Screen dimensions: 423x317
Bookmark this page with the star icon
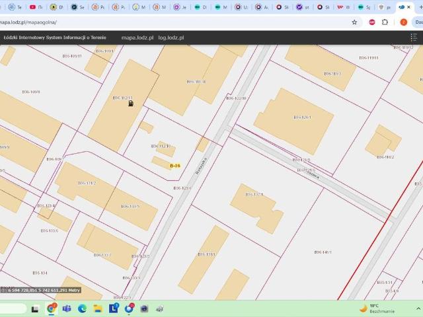[x=354, y=22]
